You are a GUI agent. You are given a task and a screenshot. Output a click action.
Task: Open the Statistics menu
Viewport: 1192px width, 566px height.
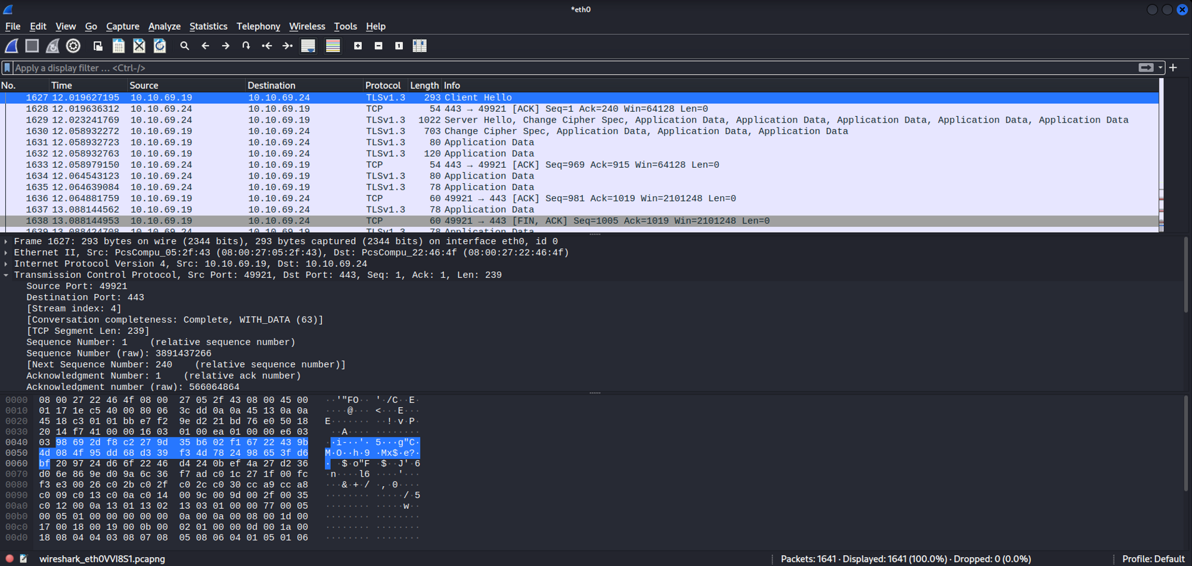(x=208, y=26)
